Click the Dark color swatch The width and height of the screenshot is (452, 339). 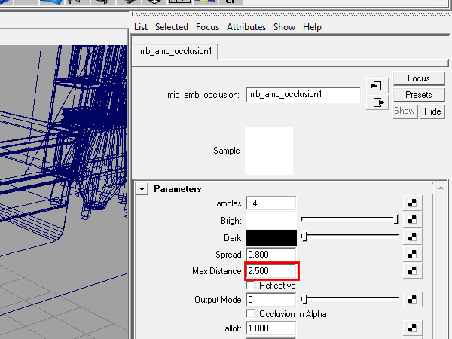[271, 238]
